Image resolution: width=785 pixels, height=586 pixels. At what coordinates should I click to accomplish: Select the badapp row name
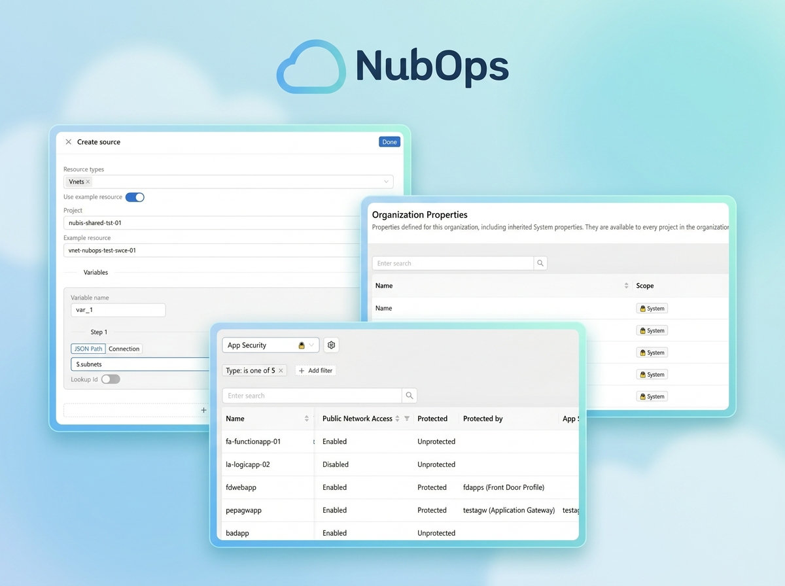(237, 533)
